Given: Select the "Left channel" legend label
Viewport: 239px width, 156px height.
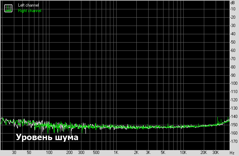Looking at the screenshot, I should (x=29, y=5).
